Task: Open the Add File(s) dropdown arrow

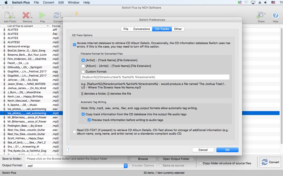Action: [14, 17]
